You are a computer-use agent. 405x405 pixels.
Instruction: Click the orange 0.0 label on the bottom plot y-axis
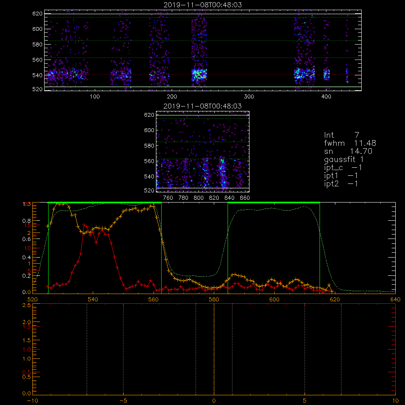(27, 393)
